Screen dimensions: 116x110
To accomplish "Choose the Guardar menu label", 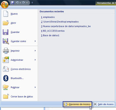I will coord(15,32).
